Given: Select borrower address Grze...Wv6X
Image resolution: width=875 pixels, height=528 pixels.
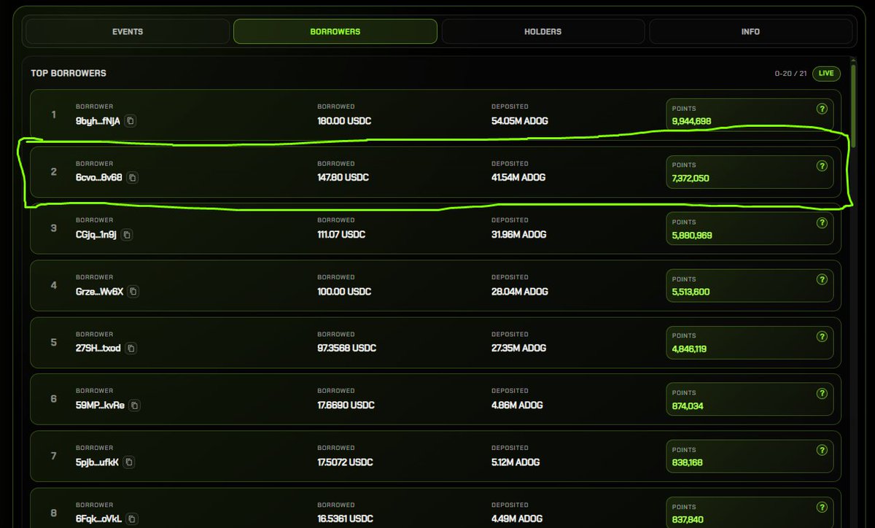Looking at the screenshot, I should (x=99, y=292).
